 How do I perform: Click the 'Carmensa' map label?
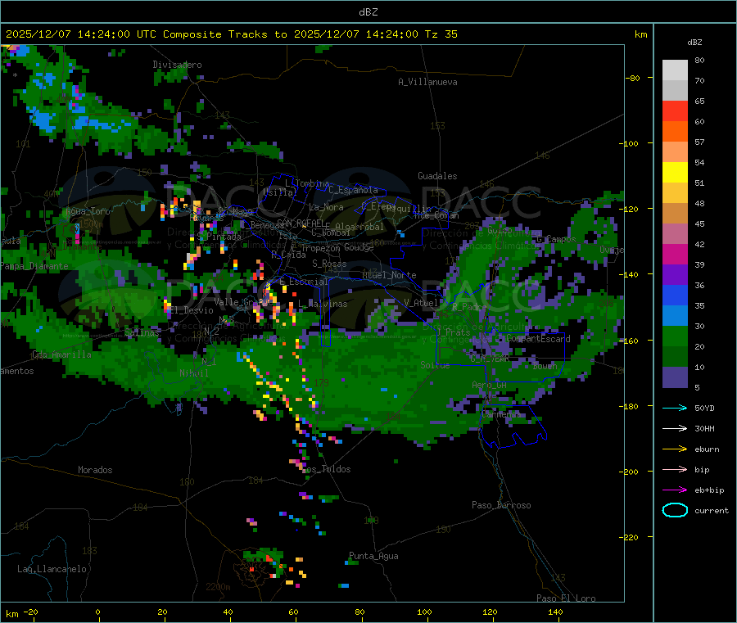pyautogui.click(x=501, y=414)
